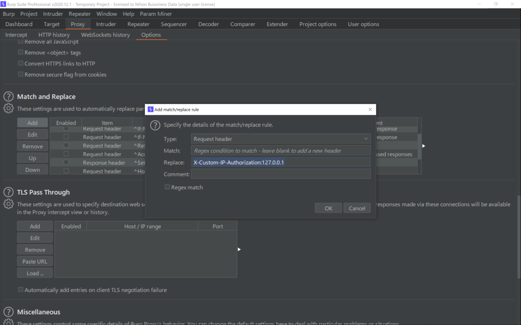This screenshot has height=325, width=521.
Task: Open the Project menu
Action: (29, 14)
